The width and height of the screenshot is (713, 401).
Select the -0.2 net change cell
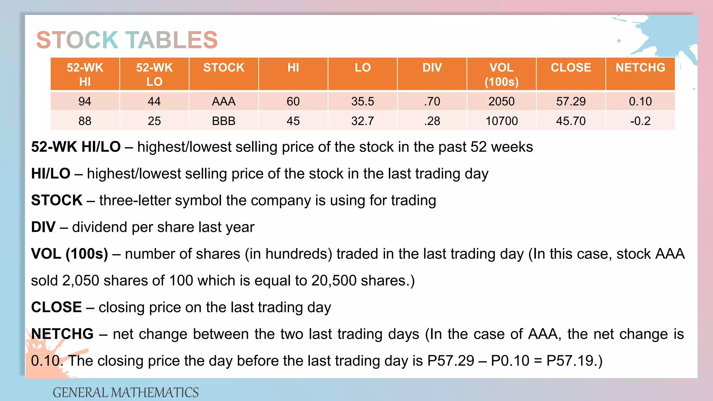pos(640,121)
